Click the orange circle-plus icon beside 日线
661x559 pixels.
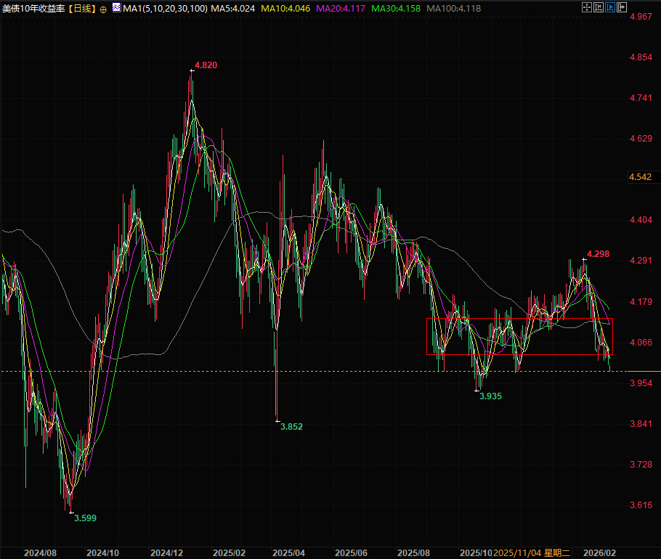click(x=102, y=9)
